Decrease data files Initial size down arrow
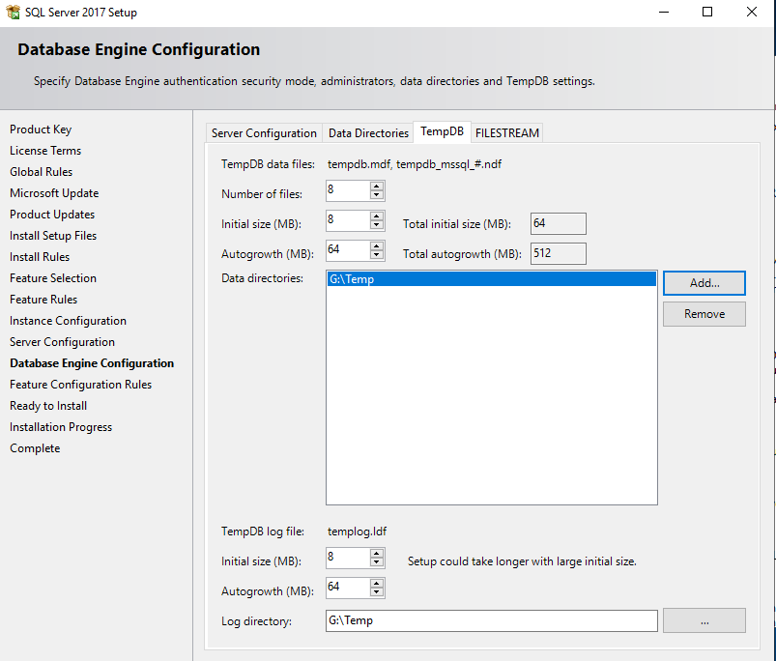 tap(377, 224)
